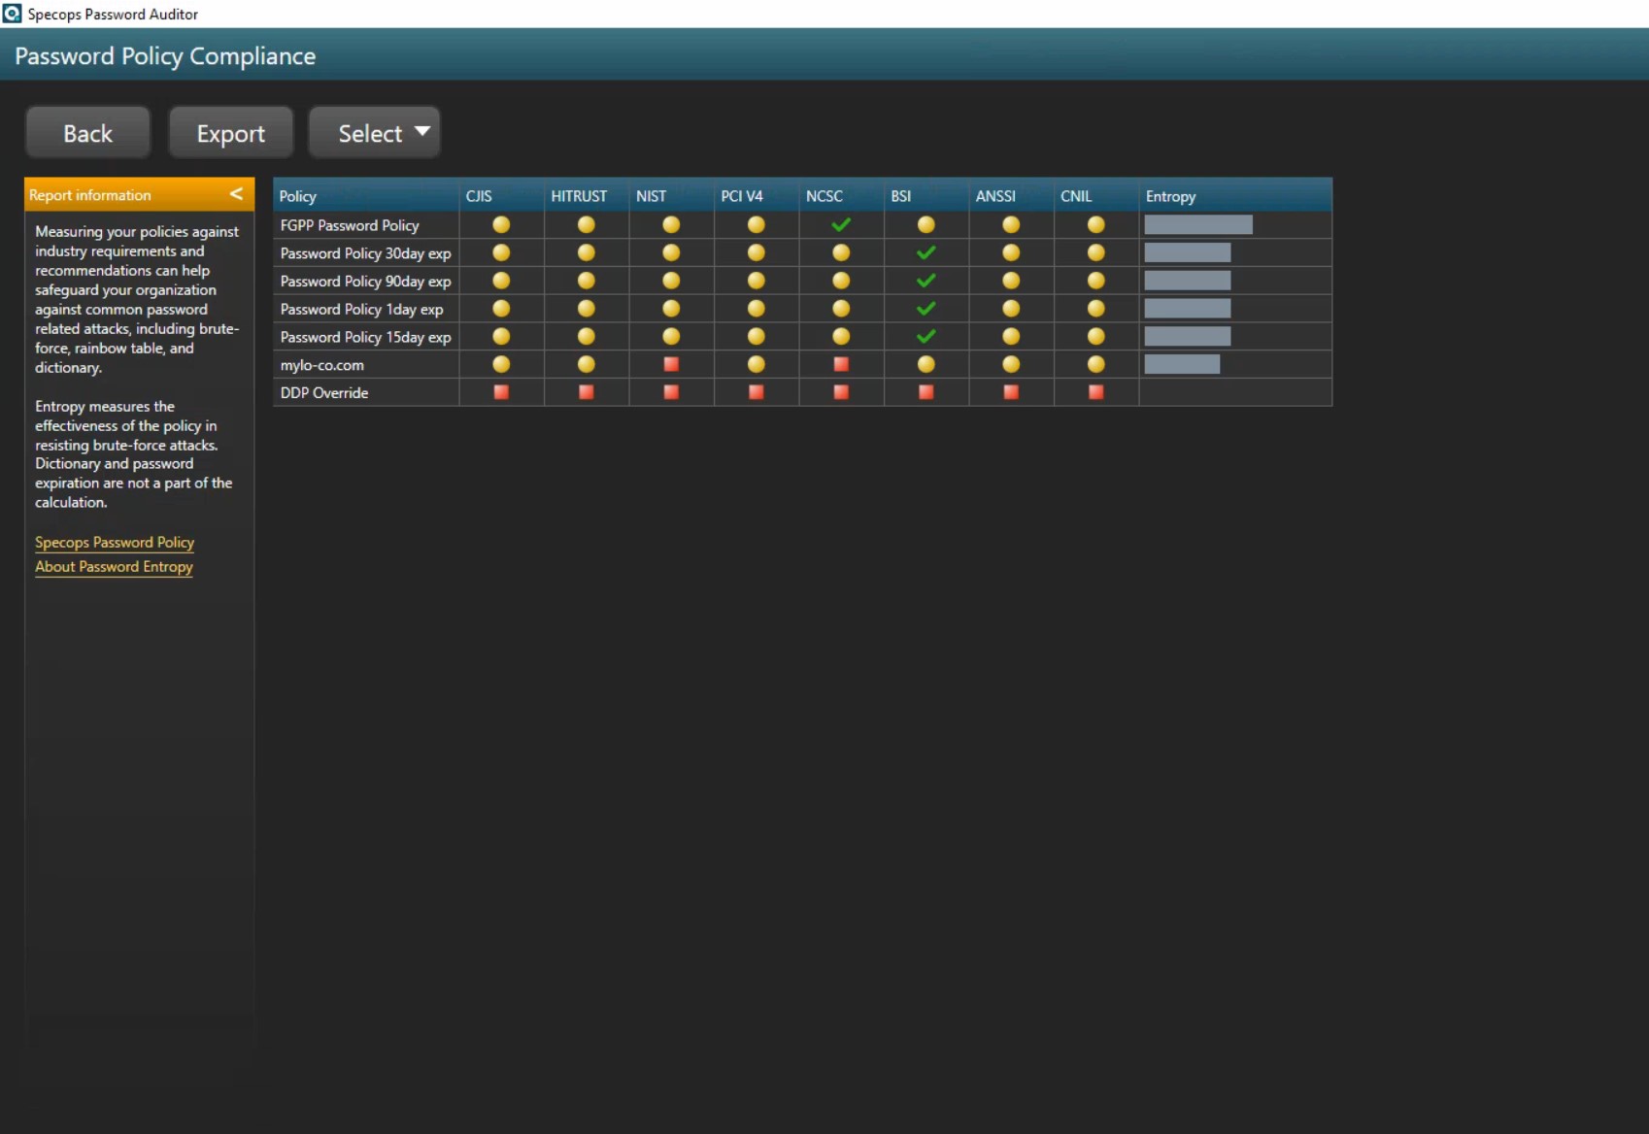The height and width of the screenshot is (1134, 1649).
Task: Click the HITRUST column header
Action: 587,196
